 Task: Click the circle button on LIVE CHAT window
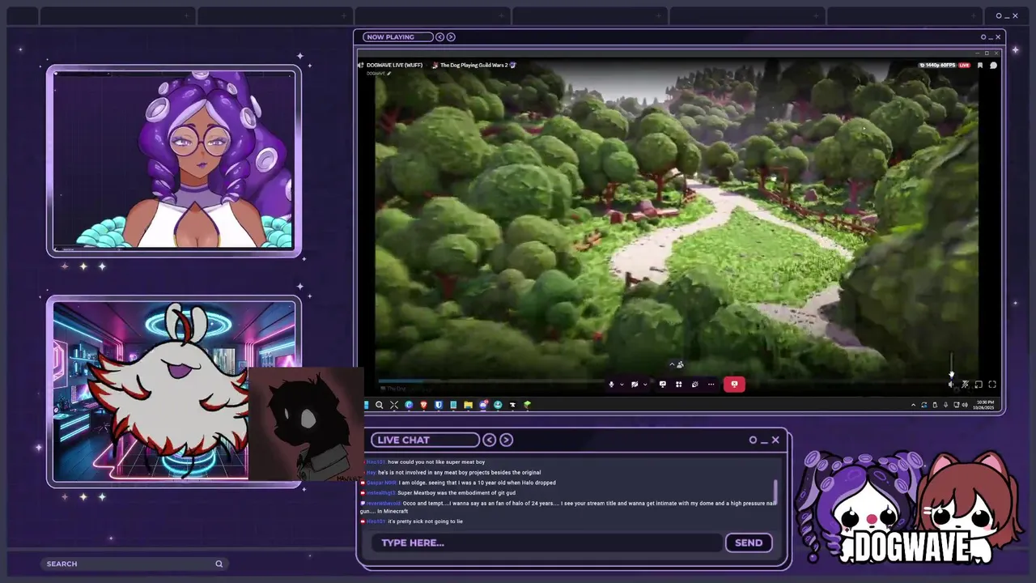pos(753,440)
